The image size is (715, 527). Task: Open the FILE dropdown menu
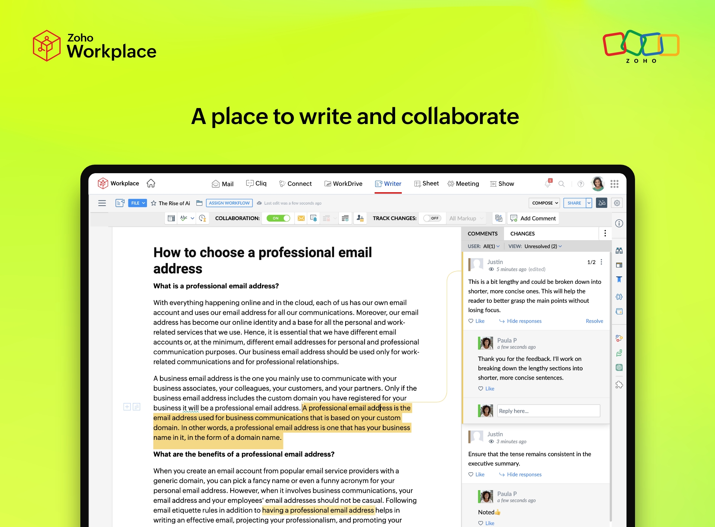click(137, 203)
